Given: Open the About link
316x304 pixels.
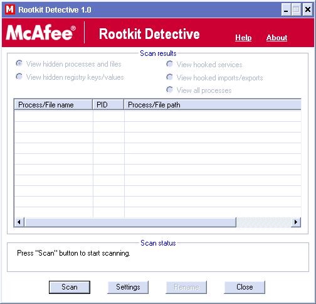Looking at the screenshot, I should pyautogui.click(x=276, y=38).
